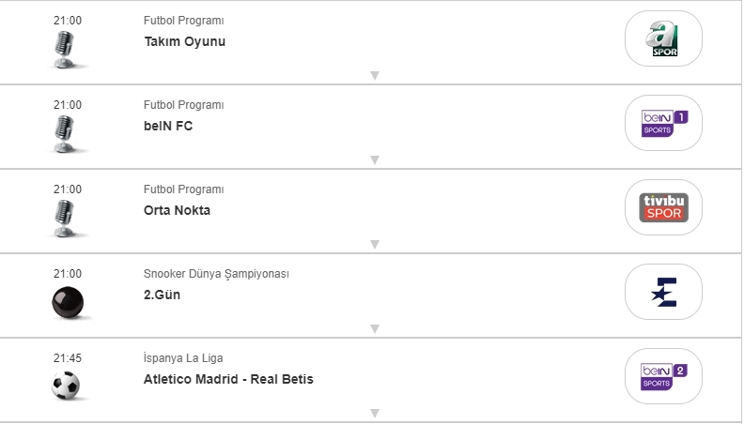Click the İspanya La Liga league label
The width and height of the screenshot is (744, 424).
pyautogui.click(x=183, y=358)
